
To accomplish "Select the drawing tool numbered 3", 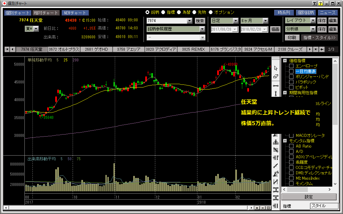I will (276, 190).
